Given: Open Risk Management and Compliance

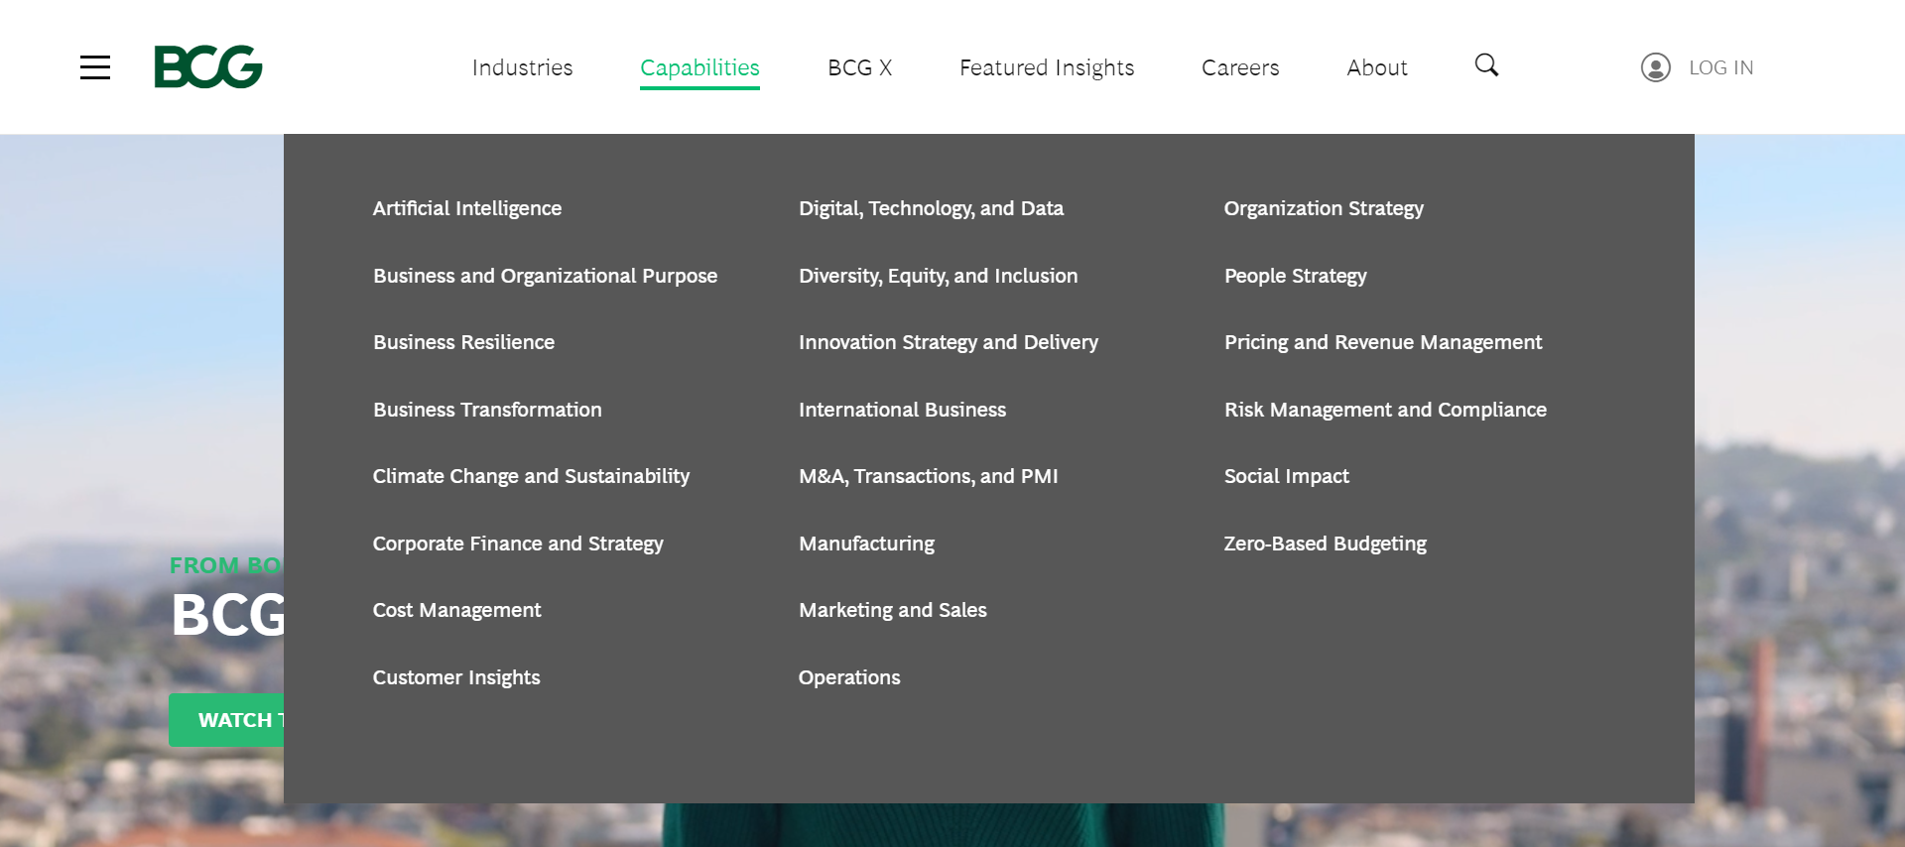Looking at the screenshot, I should tap(1385, 410).
